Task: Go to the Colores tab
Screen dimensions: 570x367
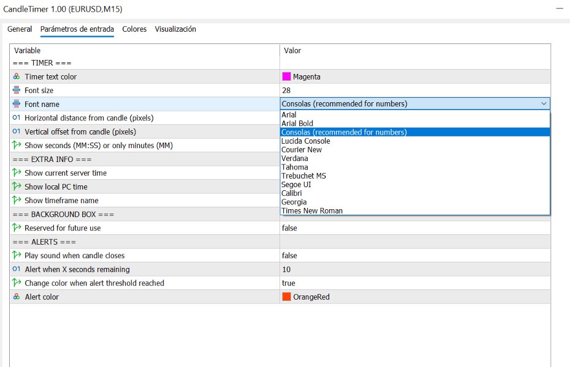Action: pyautogui.click(x=134, y=29)
